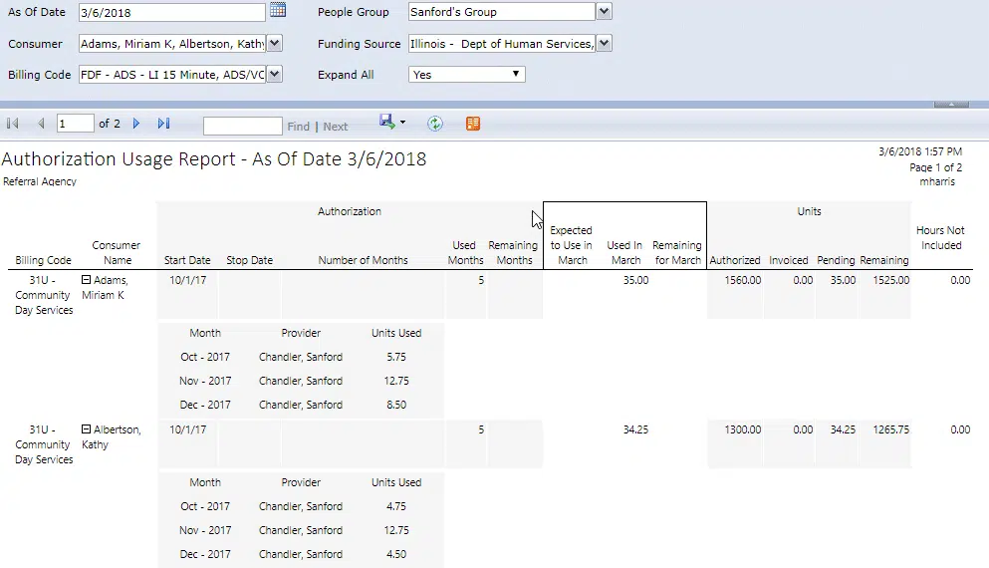Screen dimensions: 989x568
Task: Click Billing Code field FDF - ADS
Action: tap(172, 75)
